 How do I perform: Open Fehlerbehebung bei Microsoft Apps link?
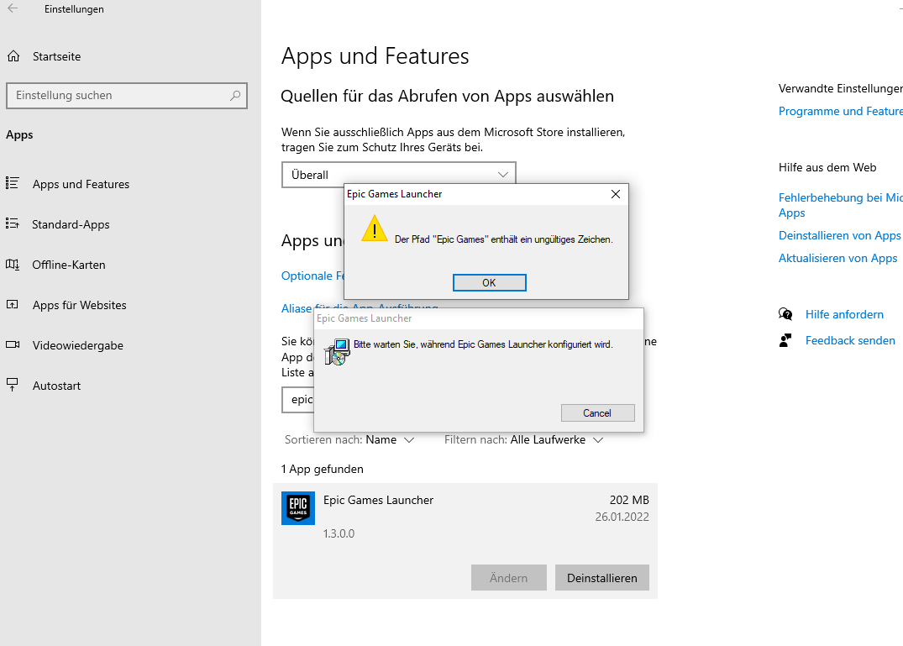click(840, 205)
